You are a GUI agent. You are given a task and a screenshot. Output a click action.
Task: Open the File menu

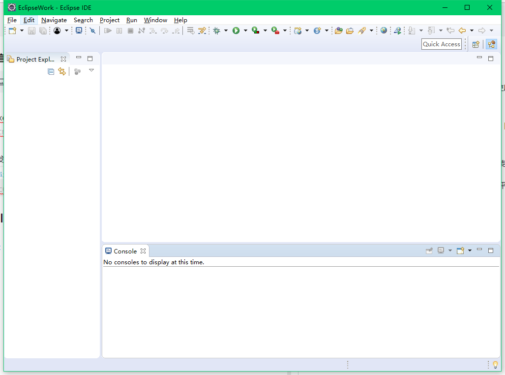coord(12,20)
